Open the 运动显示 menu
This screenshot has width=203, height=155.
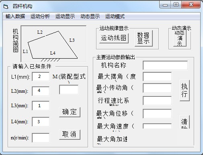65,16
